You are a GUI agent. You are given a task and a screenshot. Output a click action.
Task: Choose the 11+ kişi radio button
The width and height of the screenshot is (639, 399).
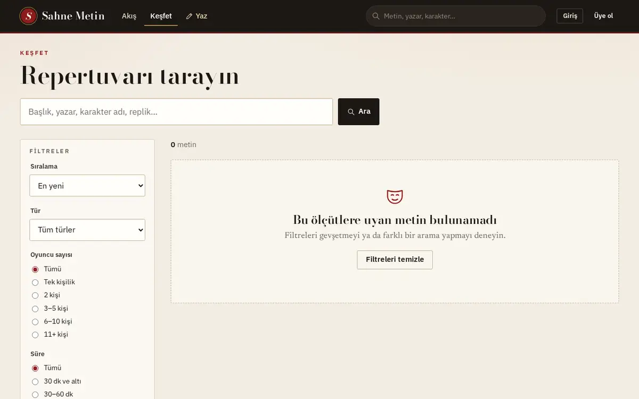[35, 335]
